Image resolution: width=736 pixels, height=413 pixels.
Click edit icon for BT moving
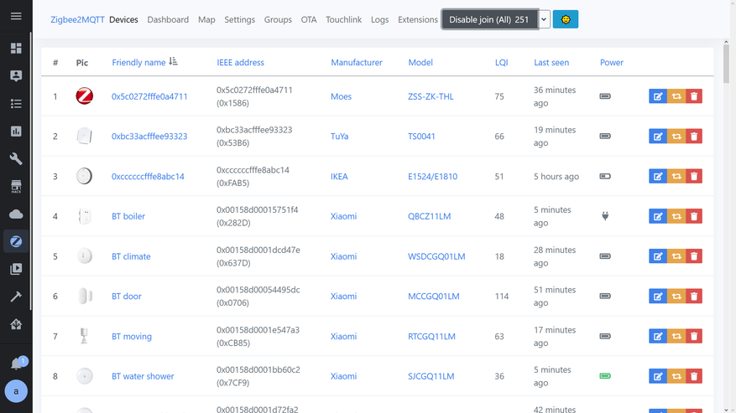tap(658, 336)
